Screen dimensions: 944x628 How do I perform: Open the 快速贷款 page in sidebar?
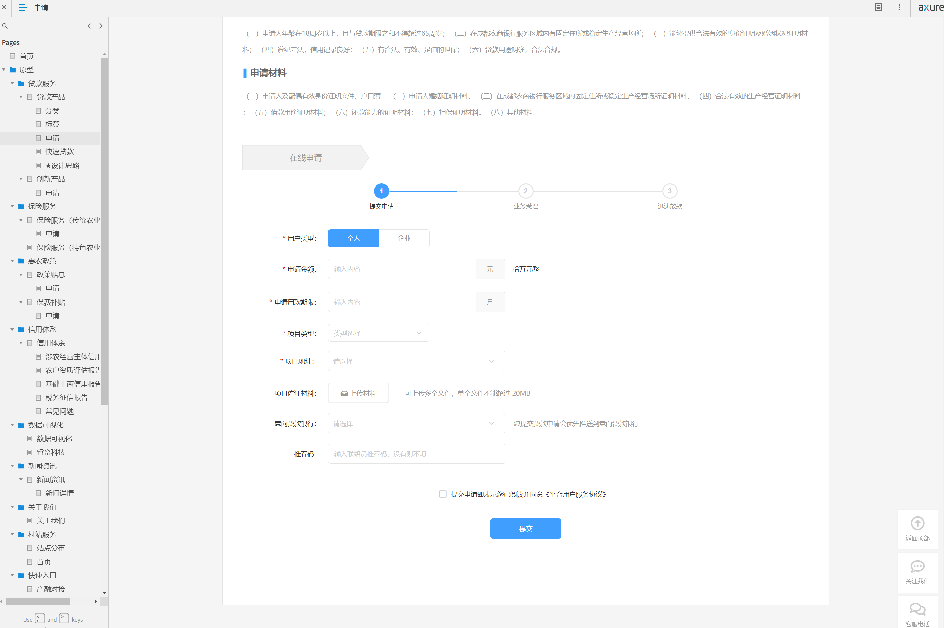[59, 152]
